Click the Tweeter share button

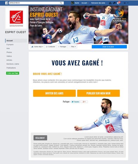76,102
